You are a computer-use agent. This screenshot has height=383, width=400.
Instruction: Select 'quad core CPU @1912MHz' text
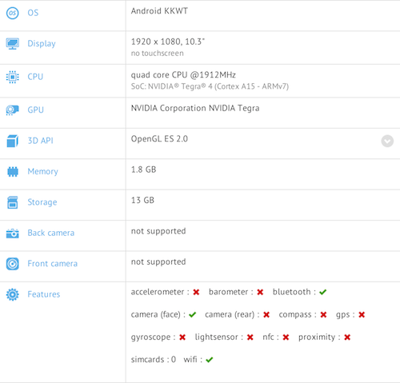[x=183, y=75]
